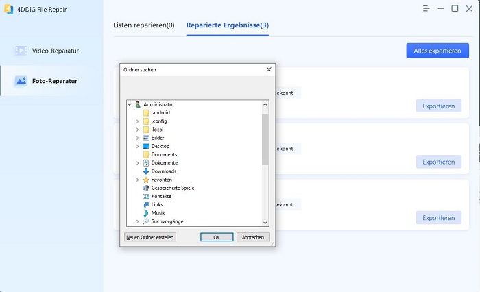Open the Reparierte Ergebnisse tab
Image resolution: width=480 pixels, height=292 pixels.
pyautogui.click(x=227, y=25)
